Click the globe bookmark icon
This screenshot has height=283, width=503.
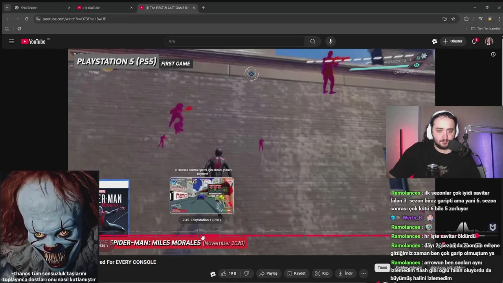[x=19, y=28]
